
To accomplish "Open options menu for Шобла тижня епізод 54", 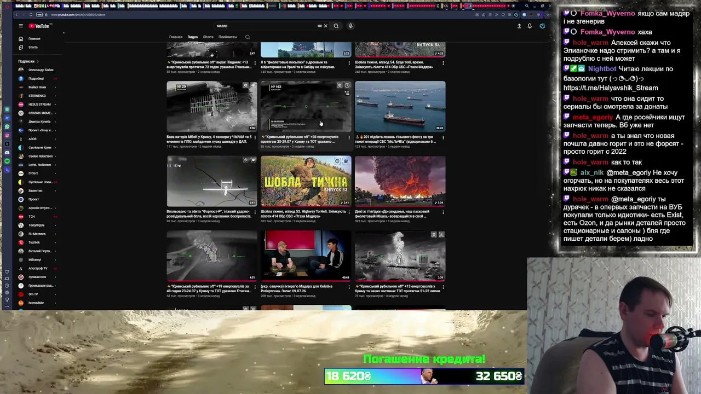I will (443, 63).
